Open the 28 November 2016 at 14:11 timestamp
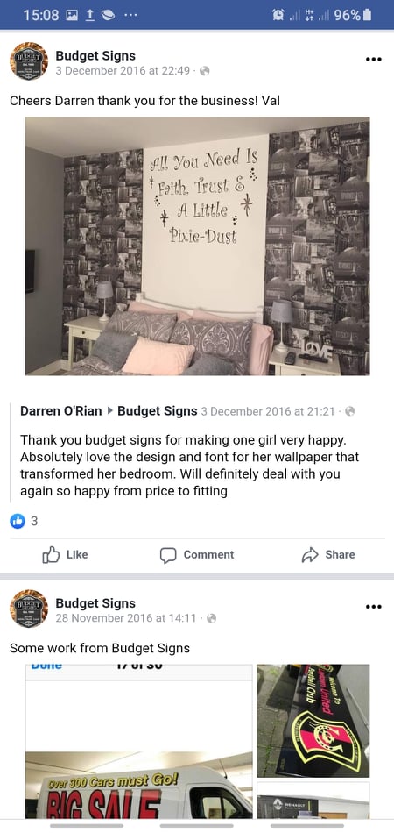Viewport: 394px width, 833px height. (126, 618)
